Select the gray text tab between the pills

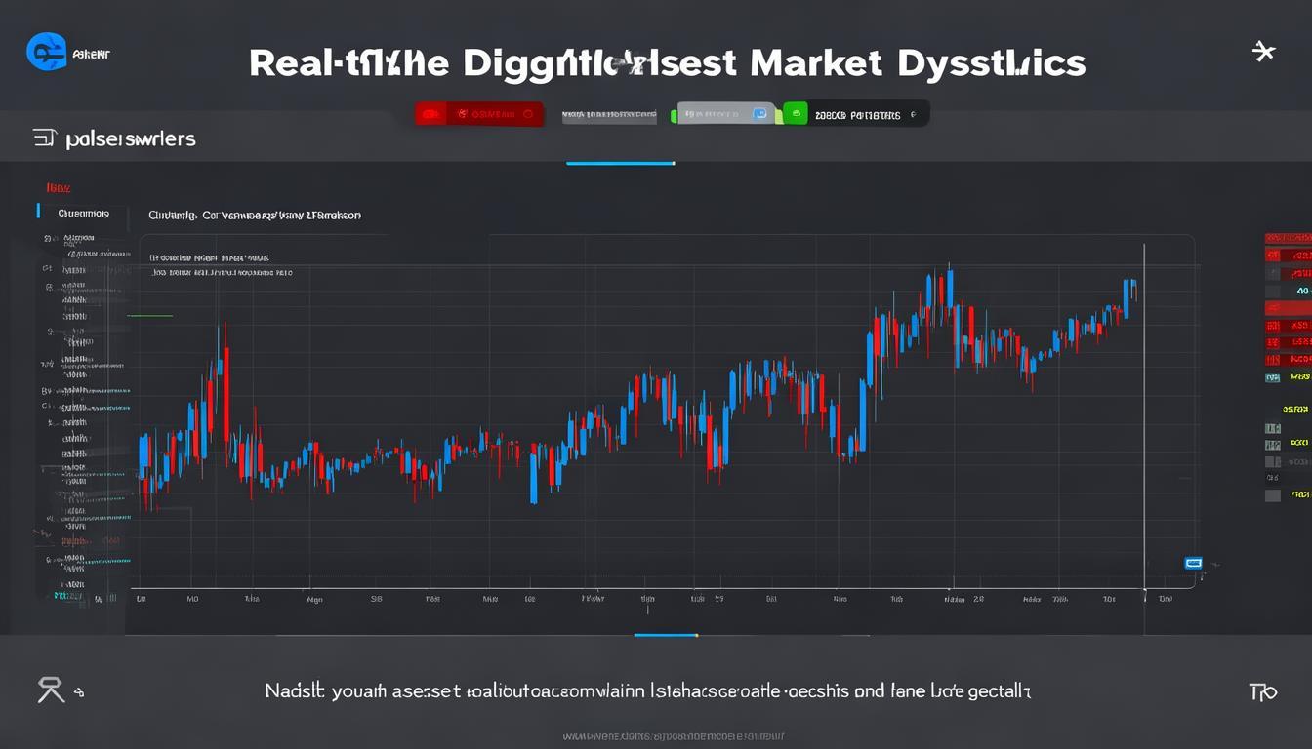609,116
